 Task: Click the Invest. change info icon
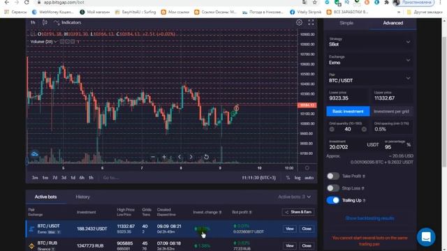point(220,212)
